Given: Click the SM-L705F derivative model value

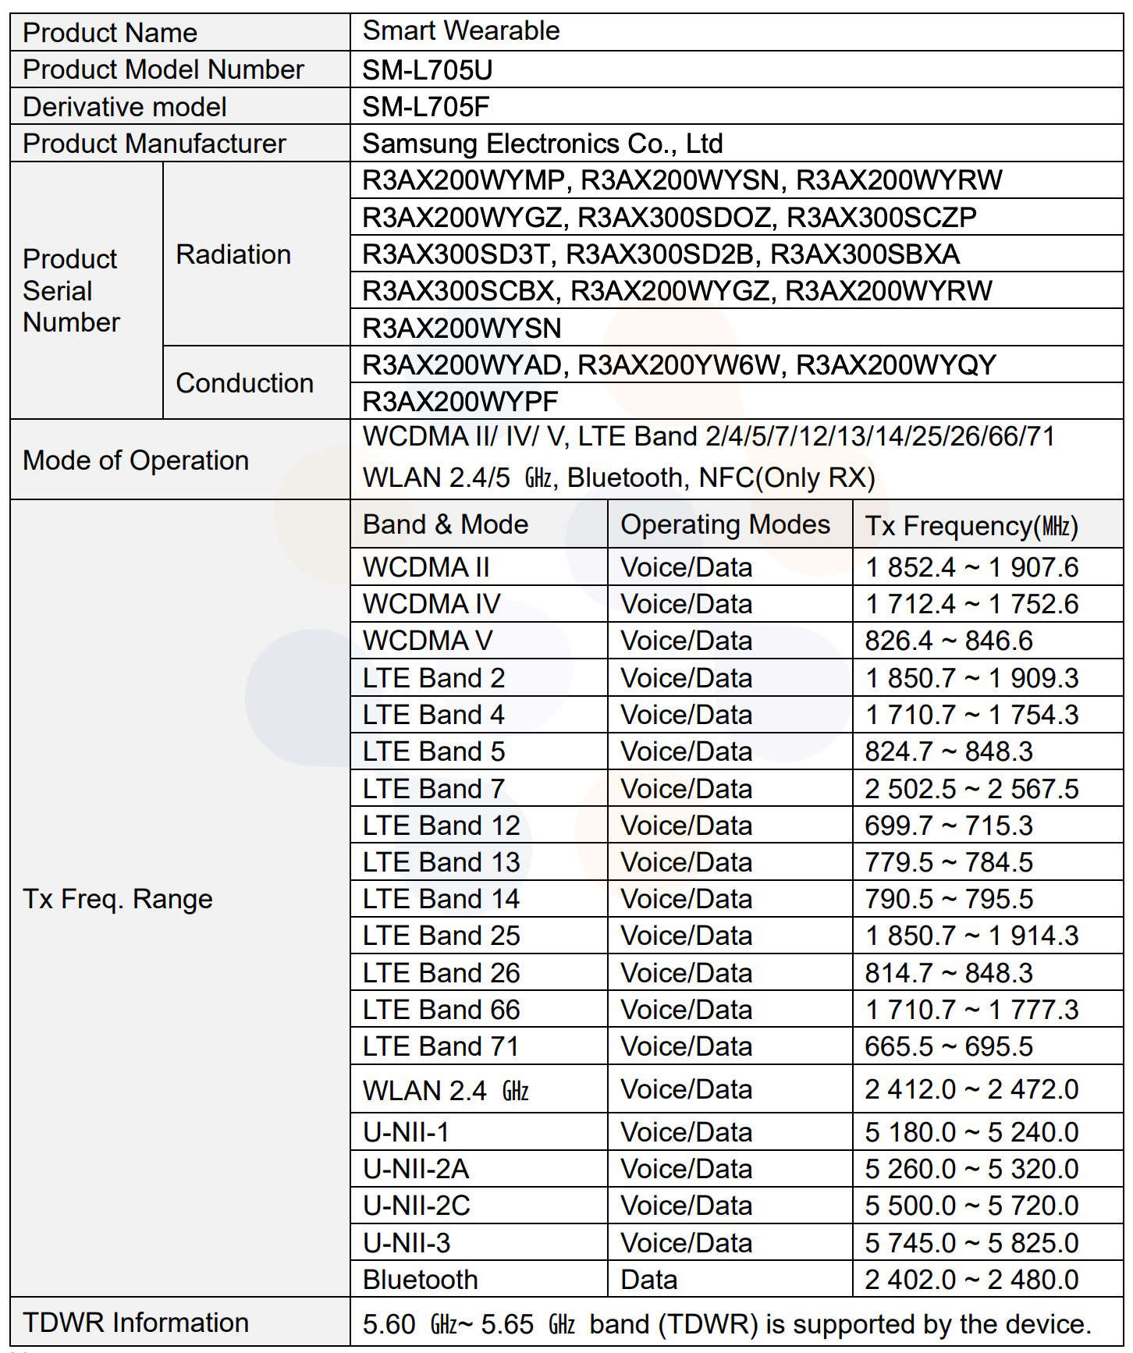Looking at the screenshot, I should click(x=426, y=107).
